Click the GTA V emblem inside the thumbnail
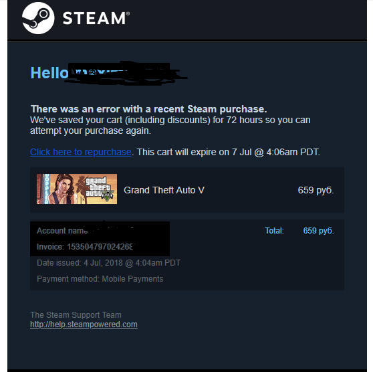 (x=108, y=196)
